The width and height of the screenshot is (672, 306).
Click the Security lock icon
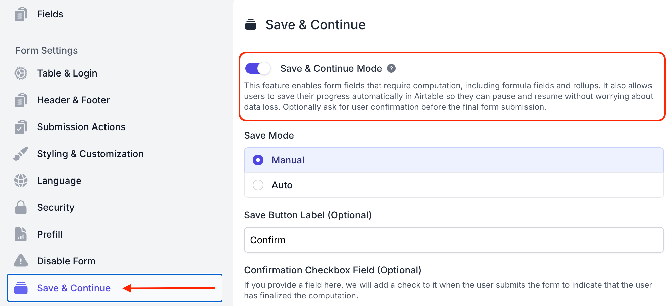tap(21, 207)
